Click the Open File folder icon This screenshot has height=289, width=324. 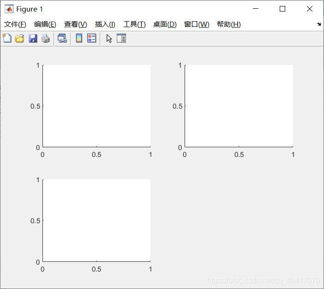coord(20,38)
